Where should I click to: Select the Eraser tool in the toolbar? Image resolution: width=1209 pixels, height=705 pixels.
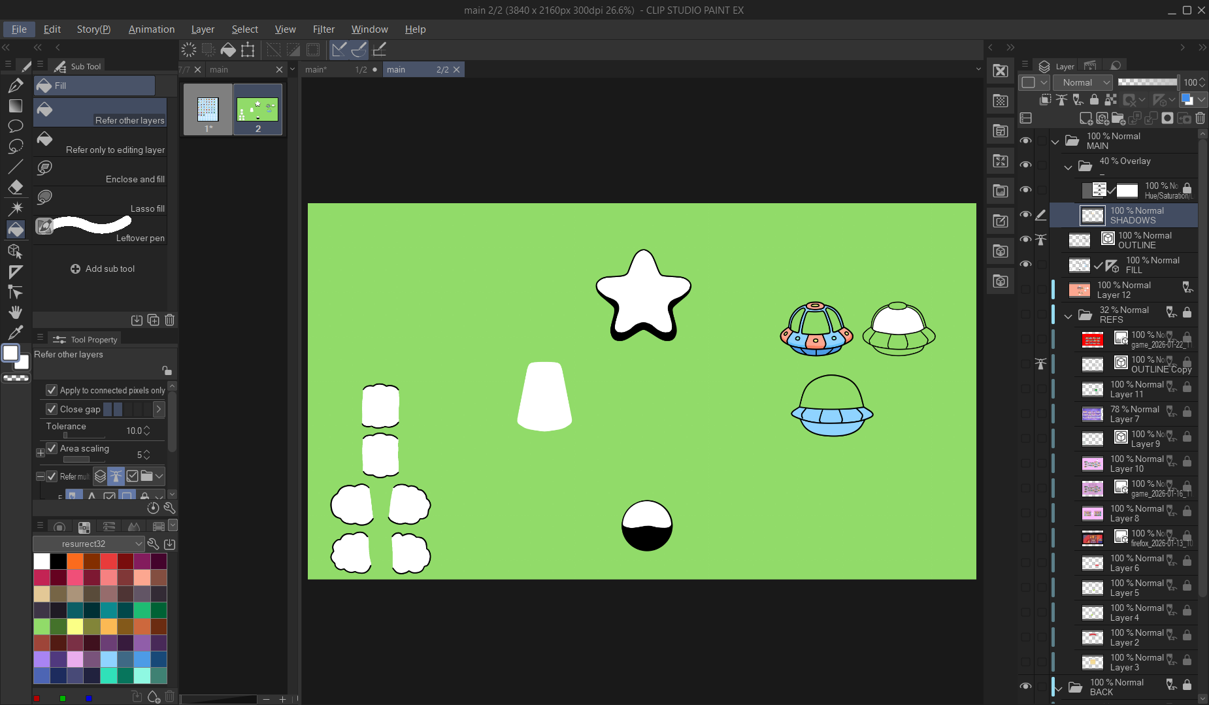tap(16, 188)
